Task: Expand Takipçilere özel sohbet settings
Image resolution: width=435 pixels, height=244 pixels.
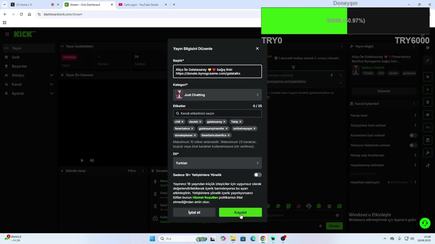Action: point(415,125)
